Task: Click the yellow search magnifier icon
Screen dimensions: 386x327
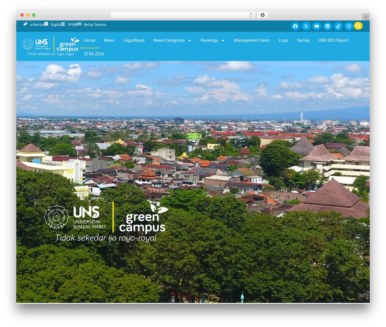Action: 358,26
